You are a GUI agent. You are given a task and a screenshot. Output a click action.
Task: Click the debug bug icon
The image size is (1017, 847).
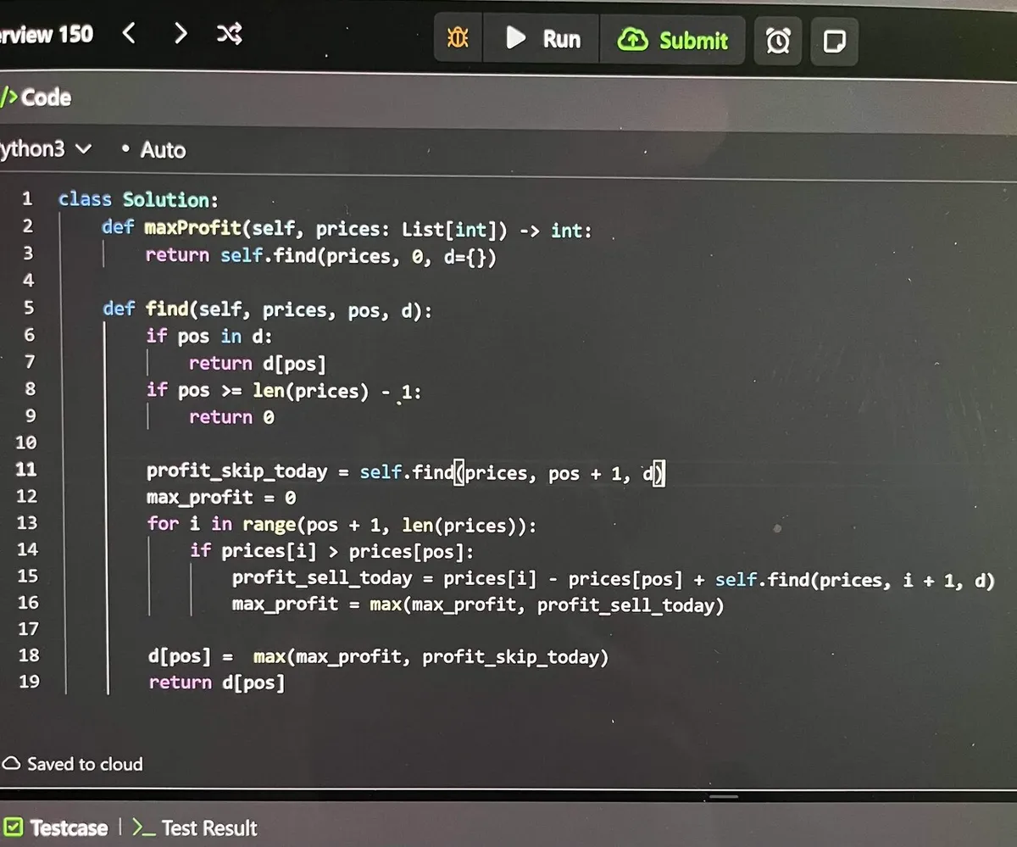point(458,39)
